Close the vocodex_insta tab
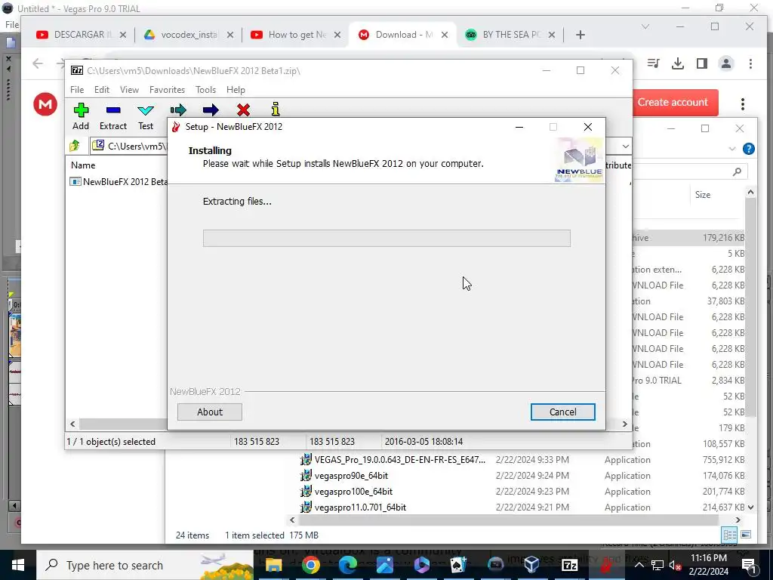Viewport: 773px width, 580px height. [230, 35]
